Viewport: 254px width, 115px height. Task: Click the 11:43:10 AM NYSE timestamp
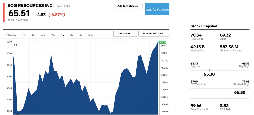pyautogui.click(x=19, y=20)
